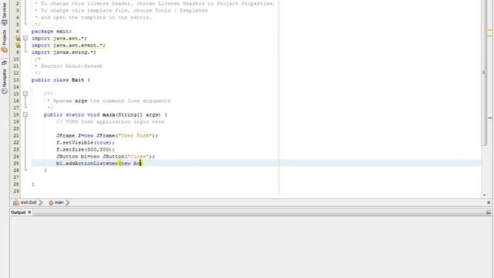Click the editor split toggle icon

click(x=489, y=202)
